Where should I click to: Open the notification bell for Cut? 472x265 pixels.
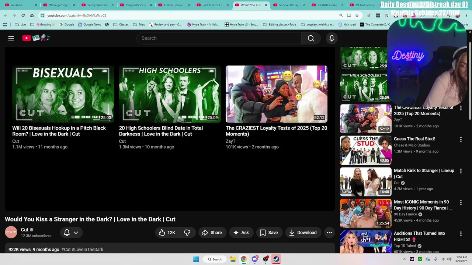[67, 233]
